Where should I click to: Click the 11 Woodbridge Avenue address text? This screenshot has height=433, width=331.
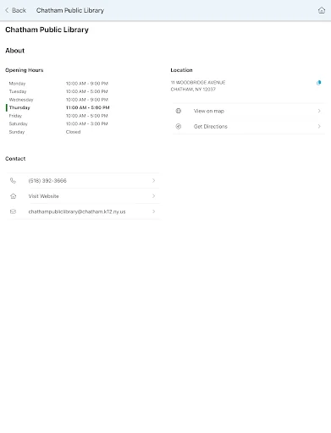[x=198, y=83]
